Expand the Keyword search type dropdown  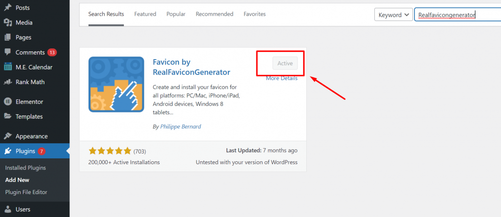394,15
